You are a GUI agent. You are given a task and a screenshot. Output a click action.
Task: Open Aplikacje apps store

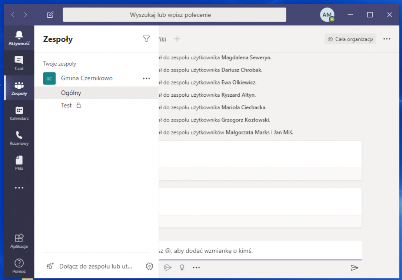click(x=19, y=241)
